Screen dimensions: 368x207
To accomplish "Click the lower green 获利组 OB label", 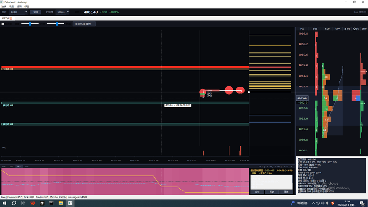I will tap(8, 124).
